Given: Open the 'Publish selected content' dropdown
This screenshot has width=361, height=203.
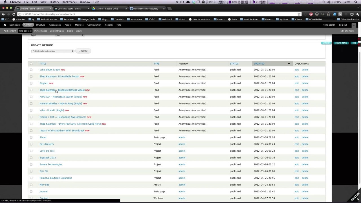Looking at the screenshot, I should click(52, 51).
